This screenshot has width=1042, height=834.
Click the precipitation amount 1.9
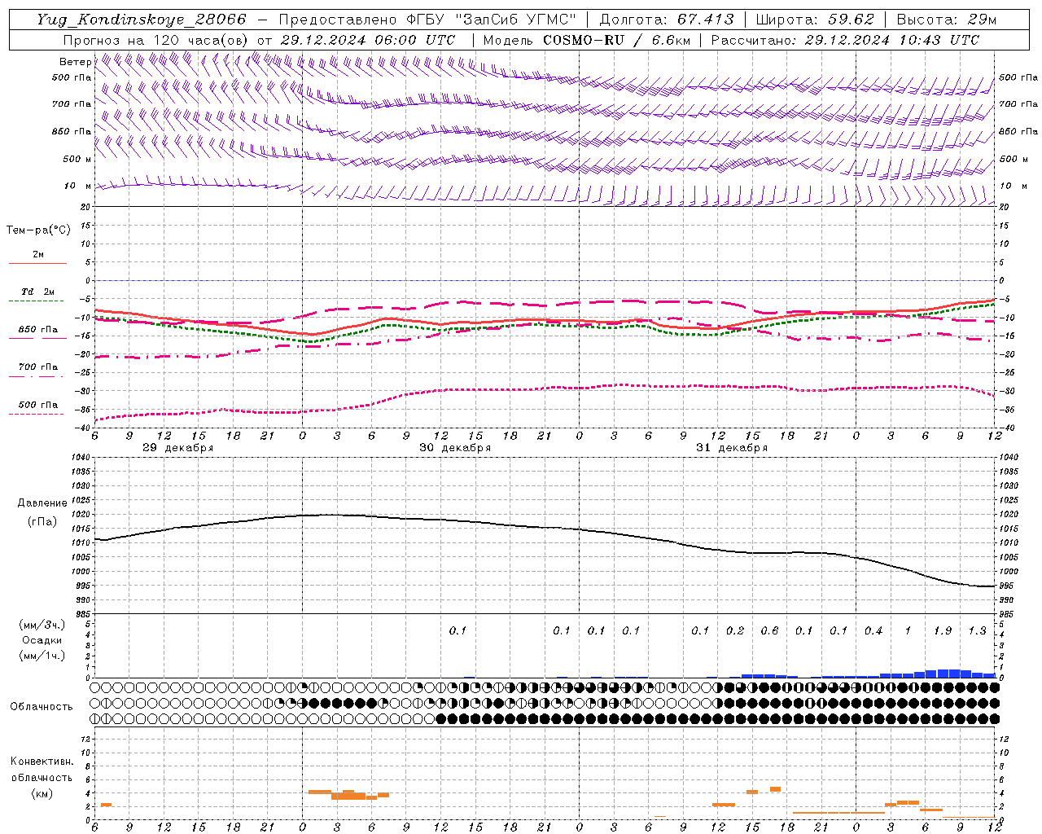[x=943, y=630]
